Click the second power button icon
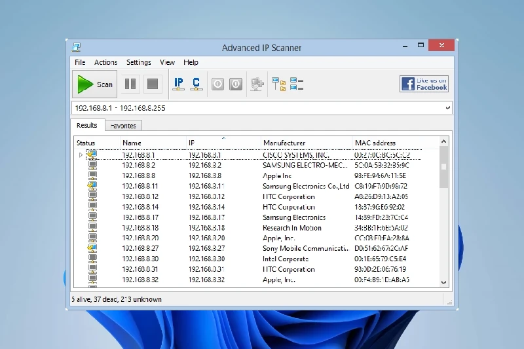This screenshot has height=349, width=524. coord(236,84)
